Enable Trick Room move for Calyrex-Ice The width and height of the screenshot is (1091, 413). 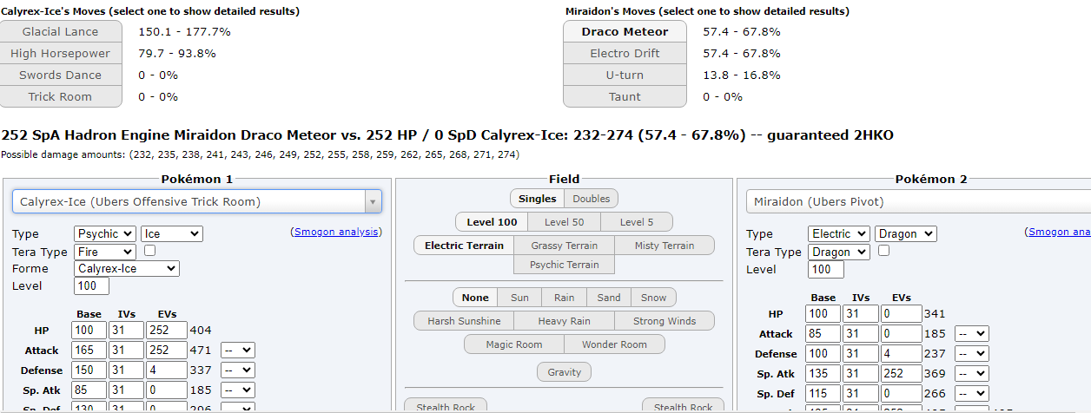[x=61, y=97]
